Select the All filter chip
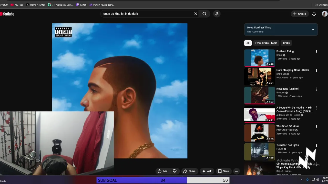Viewport: 328px width, 184px height. coord(248,43)
